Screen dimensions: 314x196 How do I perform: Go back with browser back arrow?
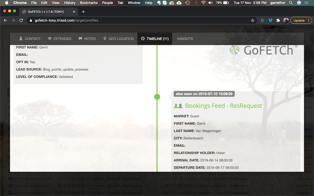6,20
